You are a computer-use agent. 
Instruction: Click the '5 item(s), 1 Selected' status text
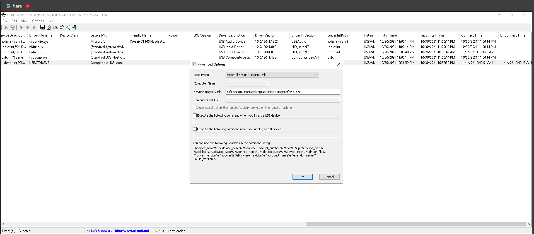tap(16, 231)
